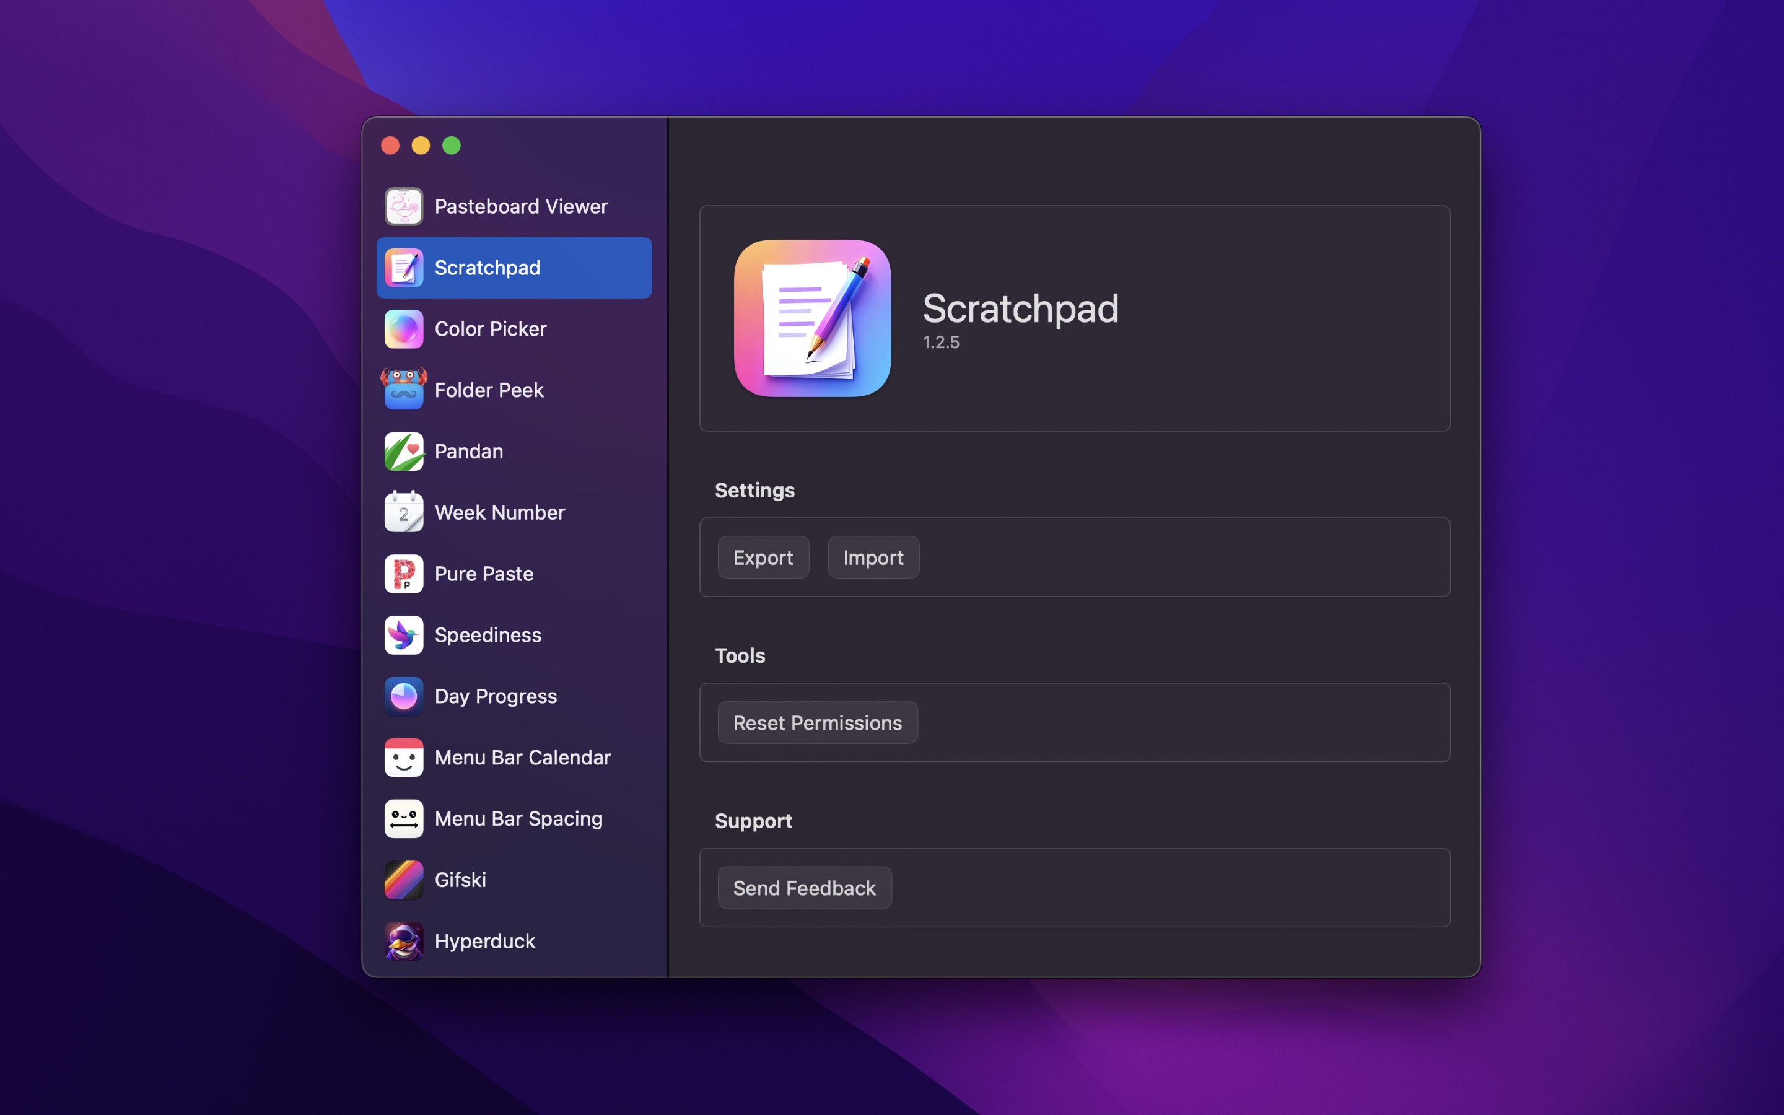Viewport: 1784px width, 1115px height.
Task: Reset Permissions for Scratchpad
Action: click(818, 723)
